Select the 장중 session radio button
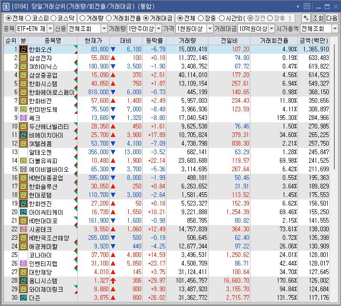The width and height of the screenshot is (341, 306). (x=201, y=18)
